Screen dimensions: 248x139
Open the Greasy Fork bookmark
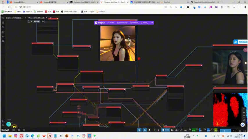click(69, 12)
